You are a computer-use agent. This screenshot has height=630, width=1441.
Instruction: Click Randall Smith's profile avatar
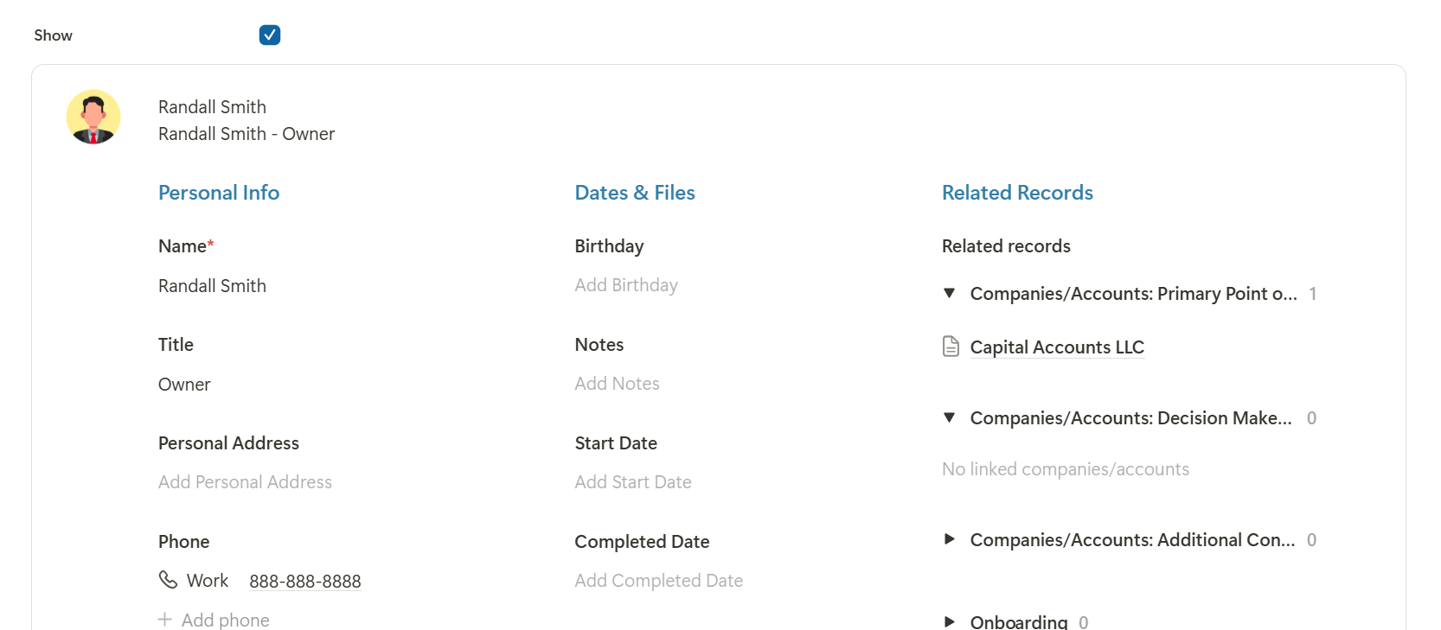pyautogui.click(x=93, y=117)
